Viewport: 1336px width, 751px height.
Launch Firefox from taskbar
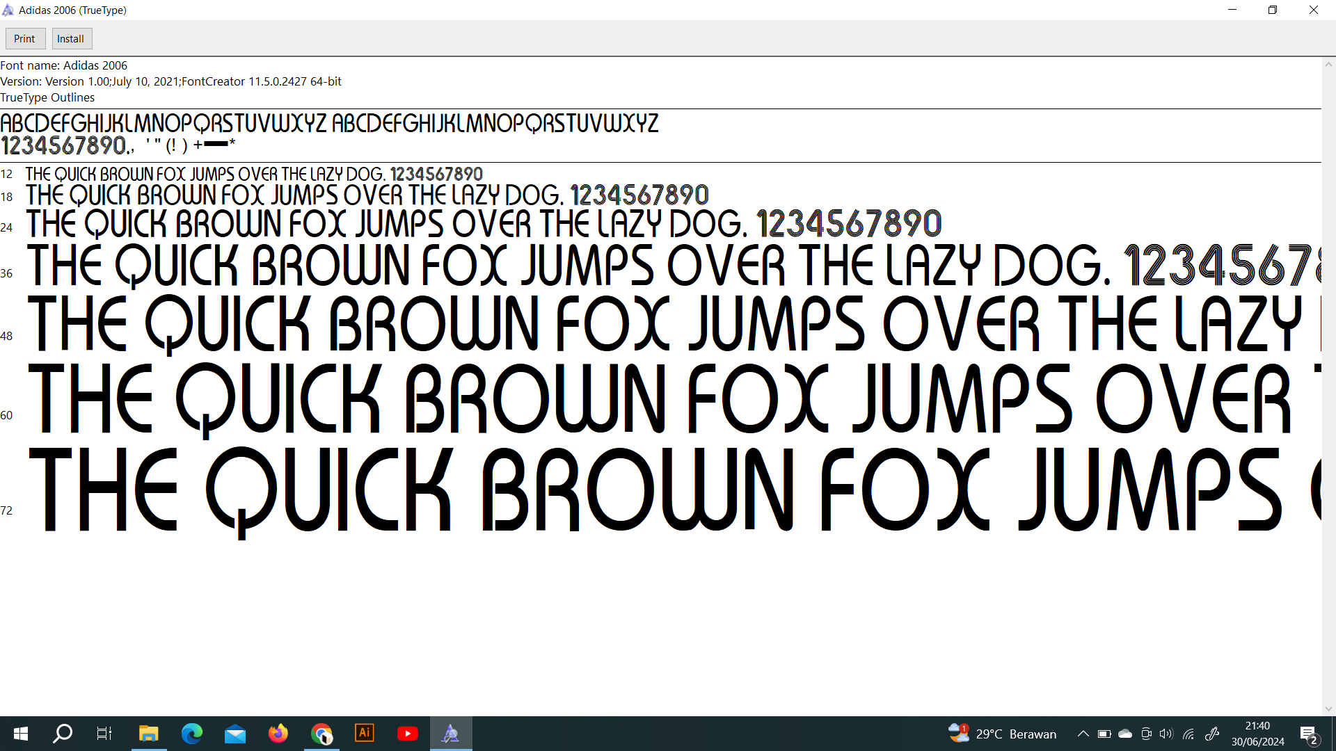pyautogui.click(x=278, y=734)
